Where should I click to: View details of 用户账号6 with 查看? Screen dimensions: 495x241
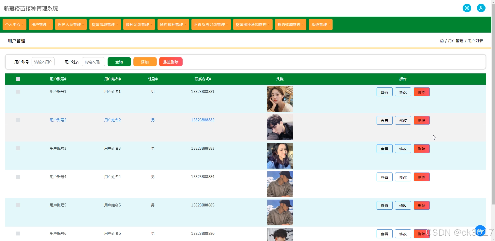tap(384, 234)
